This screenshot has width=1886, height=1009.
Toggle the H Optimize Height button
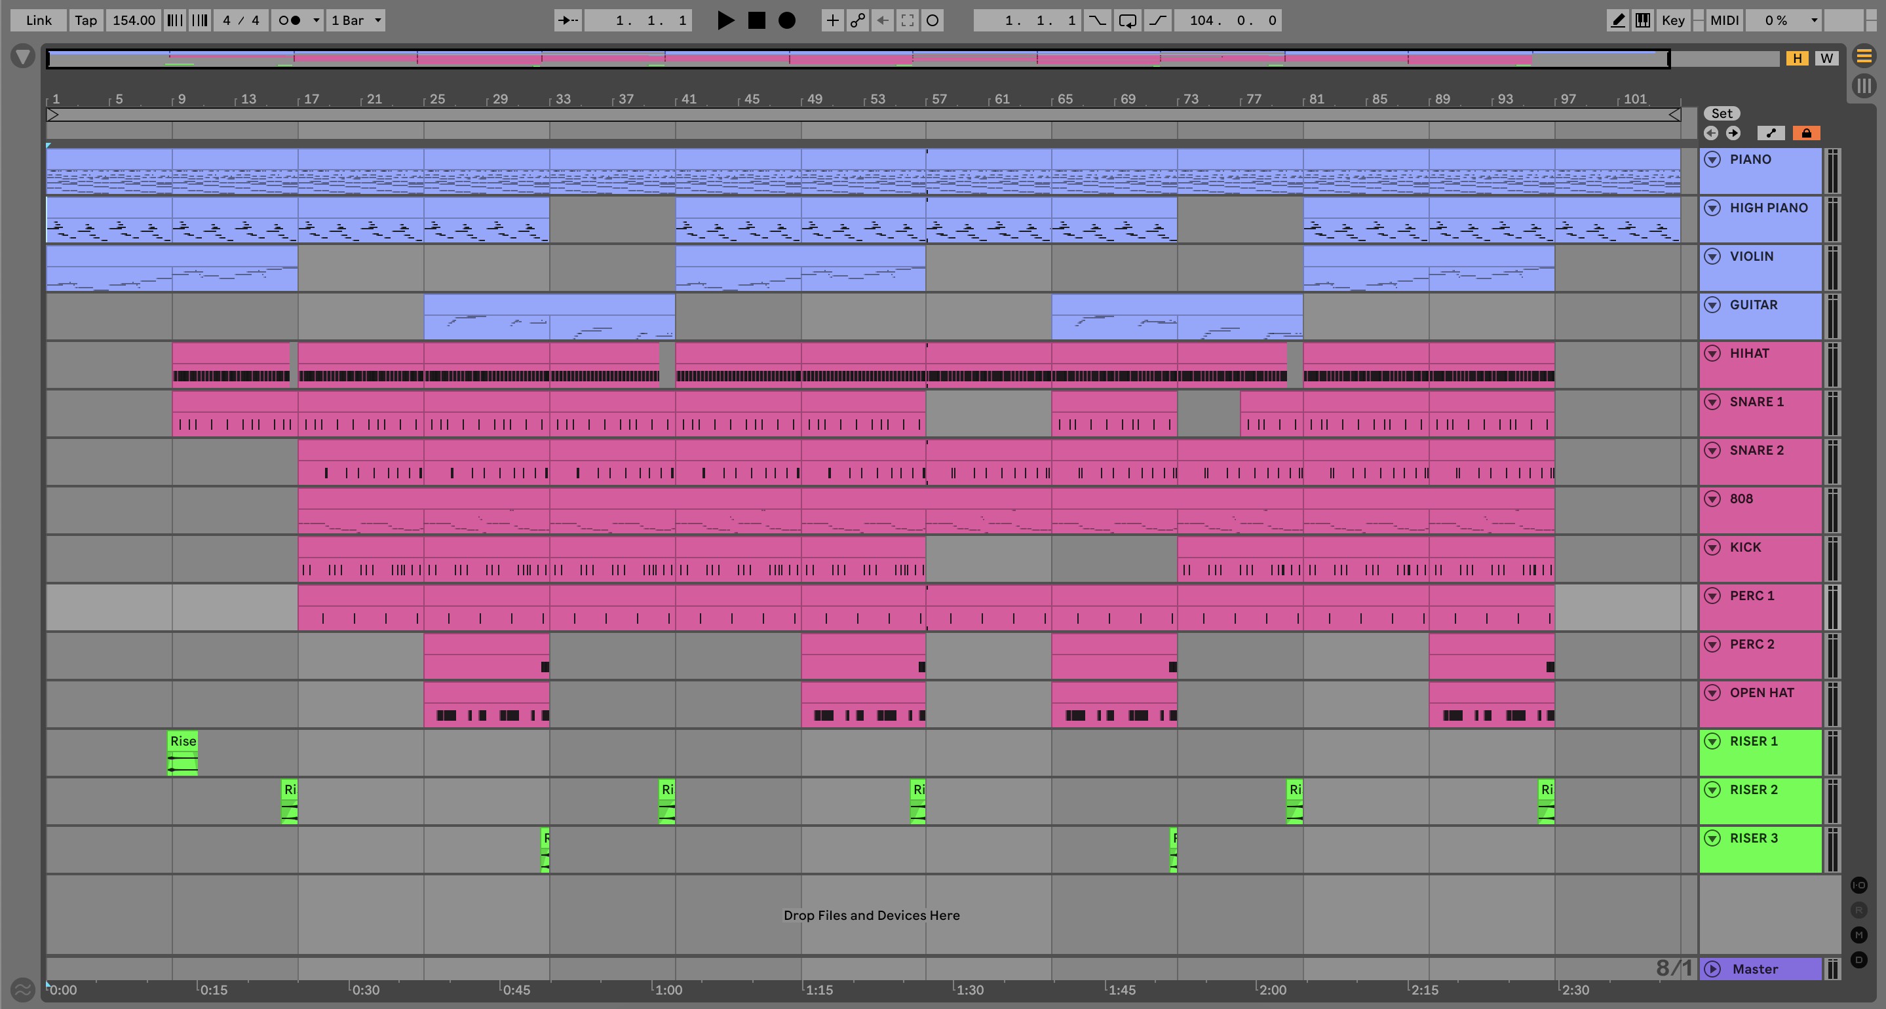coord(1797,58)
